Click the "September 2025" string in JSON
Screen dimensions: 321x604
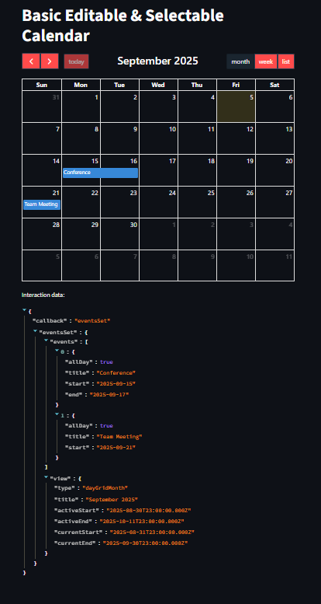coord(112,499)
